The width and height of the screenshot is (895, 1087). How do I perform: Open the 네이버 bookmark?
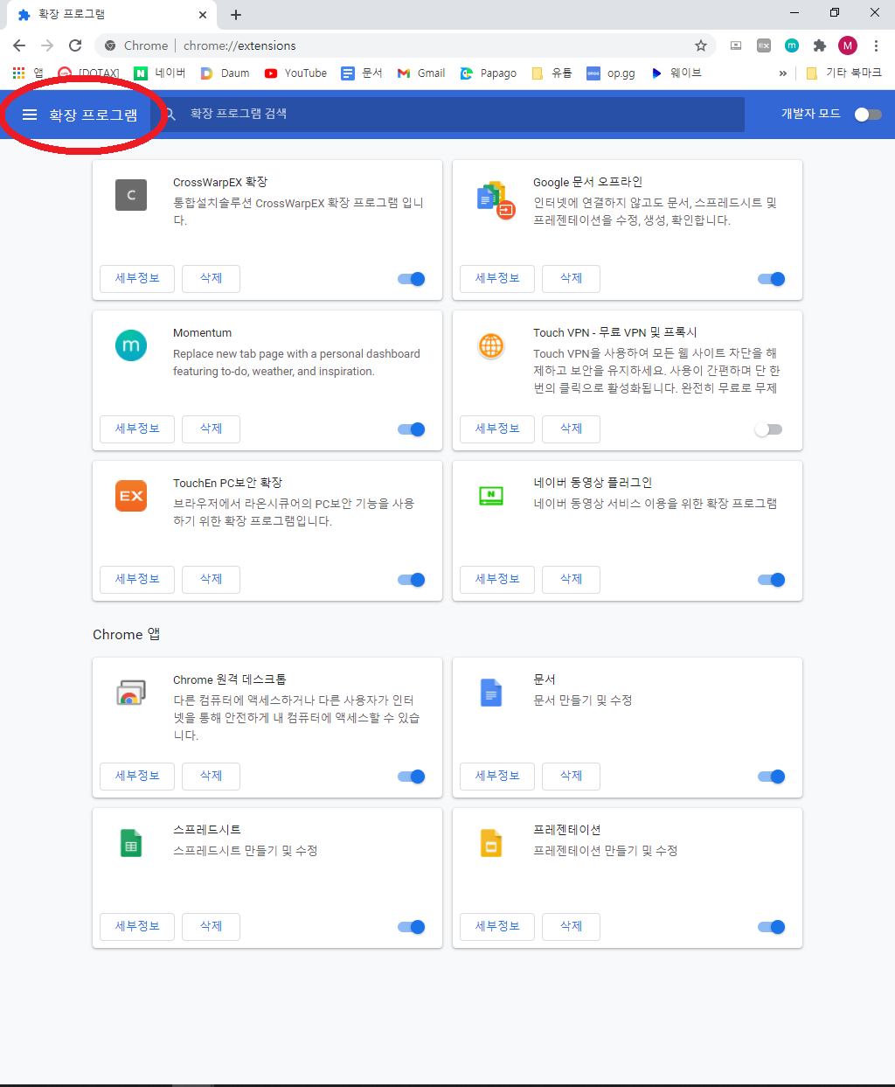(160, 73)
